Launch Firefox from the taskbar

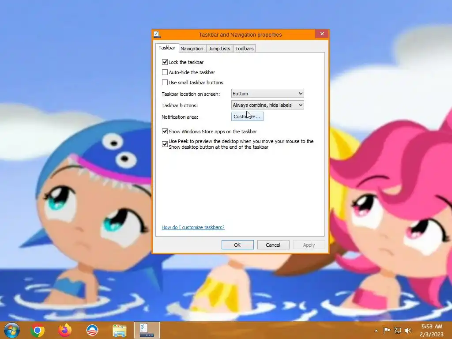[65, 330]
